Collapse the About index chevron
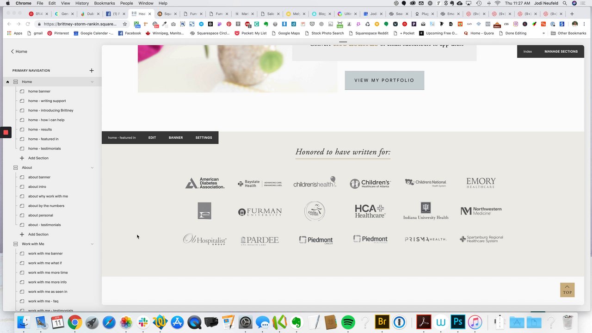Viewport: 592px width, 333px height. click(92, 167)
